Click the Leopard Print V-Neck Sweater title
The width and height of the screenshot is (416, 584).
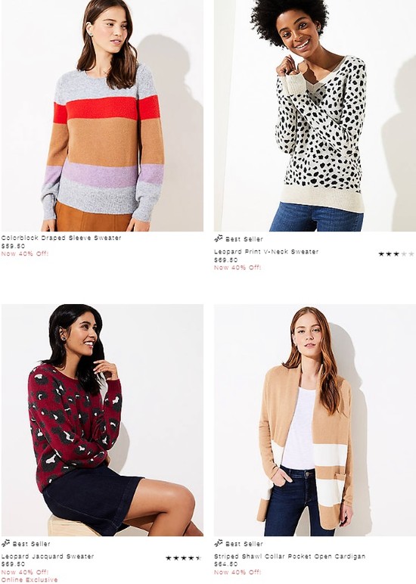(x=266, y=252)
